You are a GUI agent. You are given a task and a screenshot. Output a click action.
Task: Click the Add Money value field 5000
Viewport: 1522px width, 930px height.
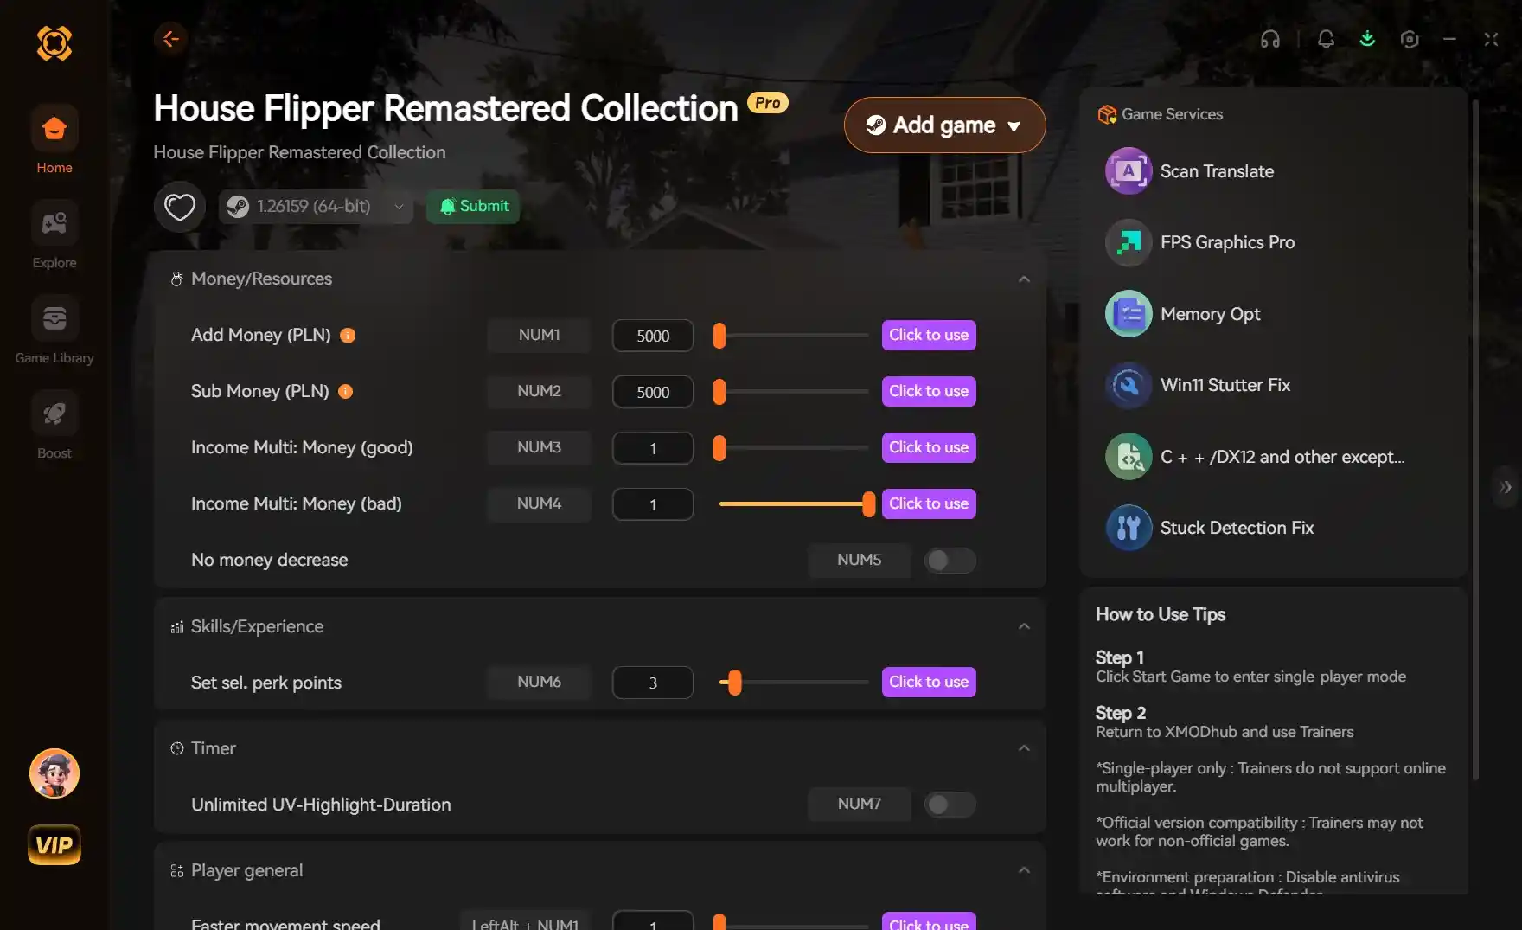pyautogui.click(x=653, y=336)
